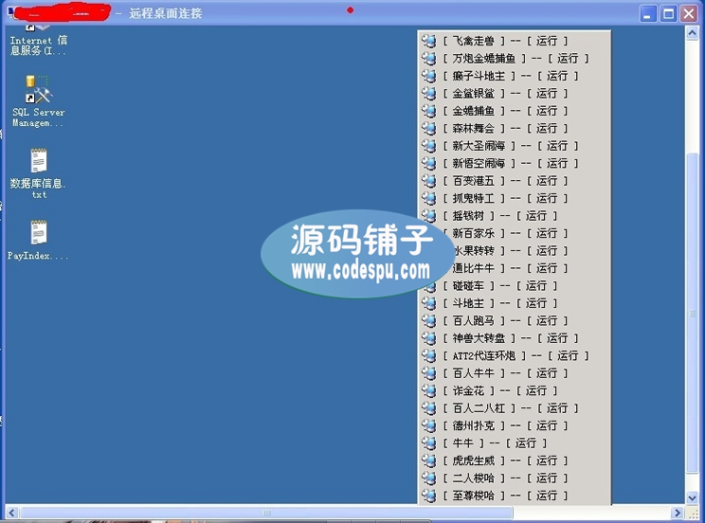Click the icon beside 万炮金蟾捕鱼
Screen dimensions: 705x523
[429, 59]
